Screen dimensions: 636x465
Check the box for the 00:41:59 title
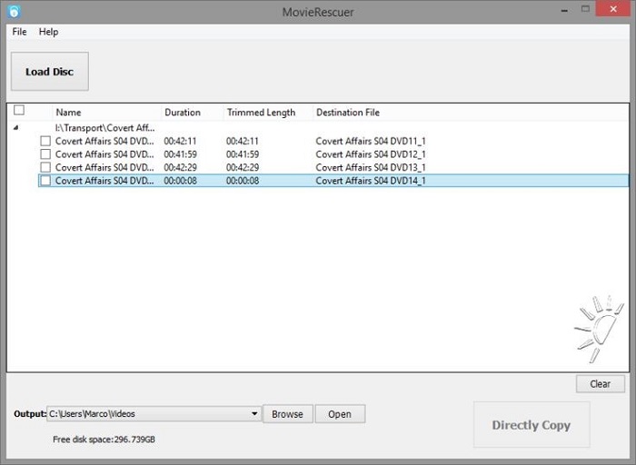coord(45,154)
